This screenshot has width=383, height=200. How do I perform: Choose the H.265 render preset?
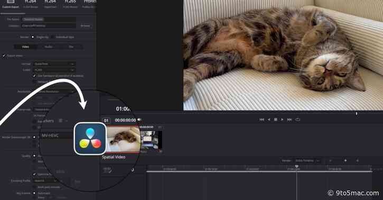70,4
